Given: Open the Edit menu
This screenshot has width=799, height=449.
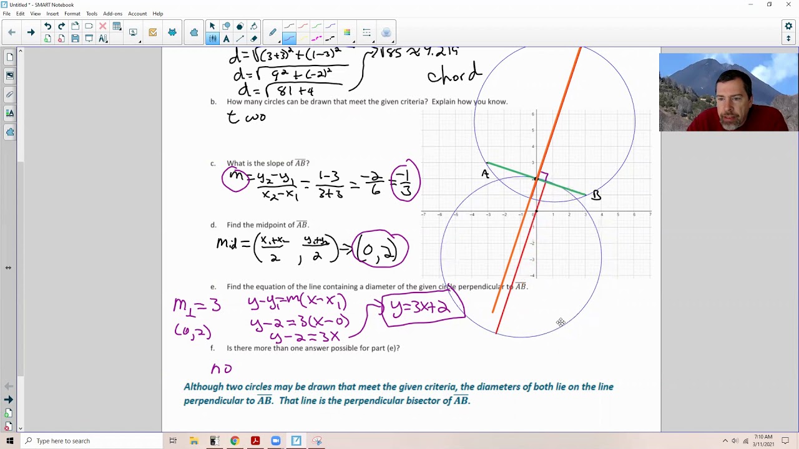Looking at the screenshot, I should pyautogui.click(x=21, y=14).
